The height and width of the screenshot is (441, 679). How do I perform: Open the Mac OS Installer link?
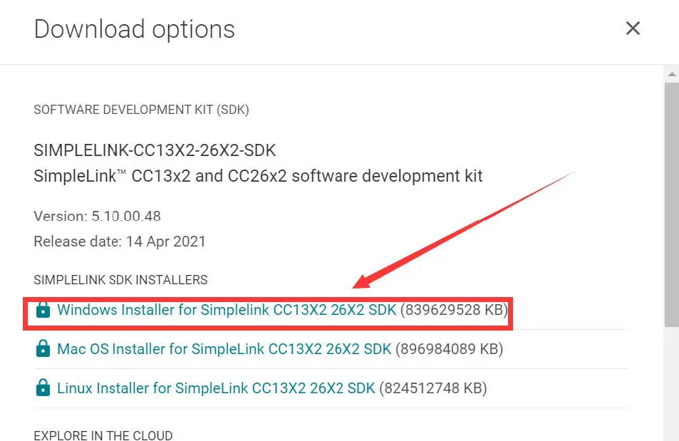[x=224, y=349]
